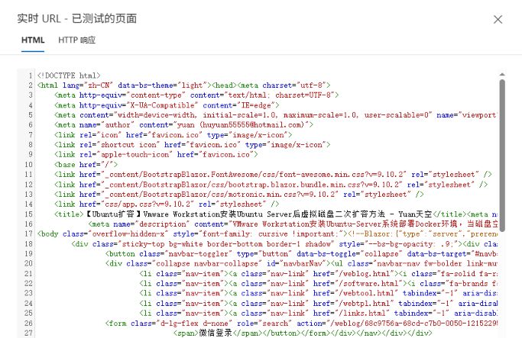This screenshot has width=522, height=338.
Task: Click the bootstrap.blazor.bundle.min.css line
Action: point(271,185)
